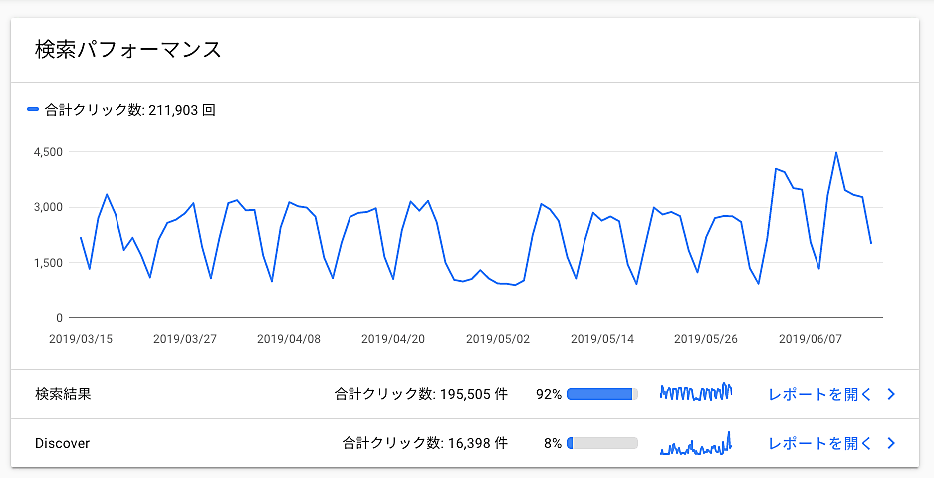Select the 検索結果 row label

coord(63,394)
